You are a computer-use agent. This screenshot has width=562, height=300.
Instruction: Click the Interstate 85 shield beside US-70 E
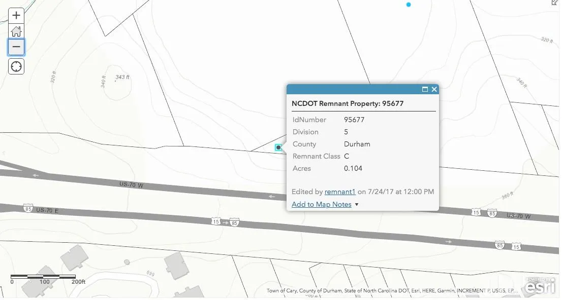(28, 208)
